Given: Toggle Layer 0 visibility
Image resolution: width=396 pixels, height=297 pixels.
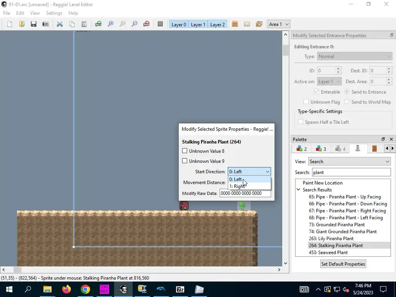Looking at the screenshot, I should tap(179, 24).
